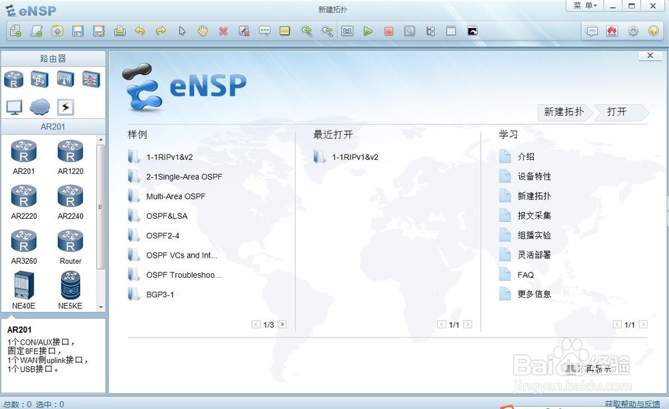Tick the 不再显示 checkbox
This screenshot has width=669, height=409.
click(x=570, y=368)
